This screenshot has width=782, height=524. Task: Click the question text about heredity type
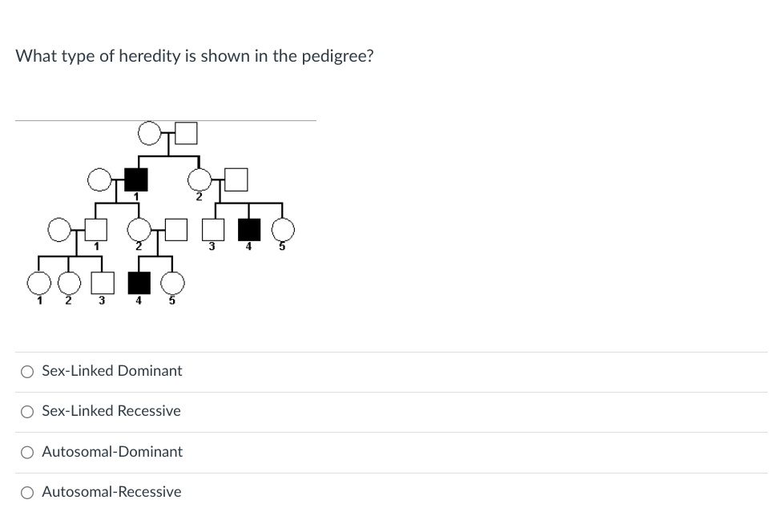pyautogui.click(x=193, y=56)
